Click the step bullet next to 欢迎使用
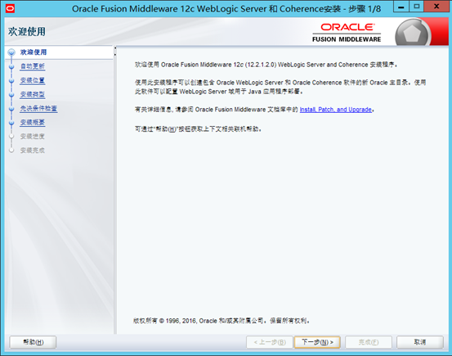This screenshot has width=452, height=356. coord(11,52)
